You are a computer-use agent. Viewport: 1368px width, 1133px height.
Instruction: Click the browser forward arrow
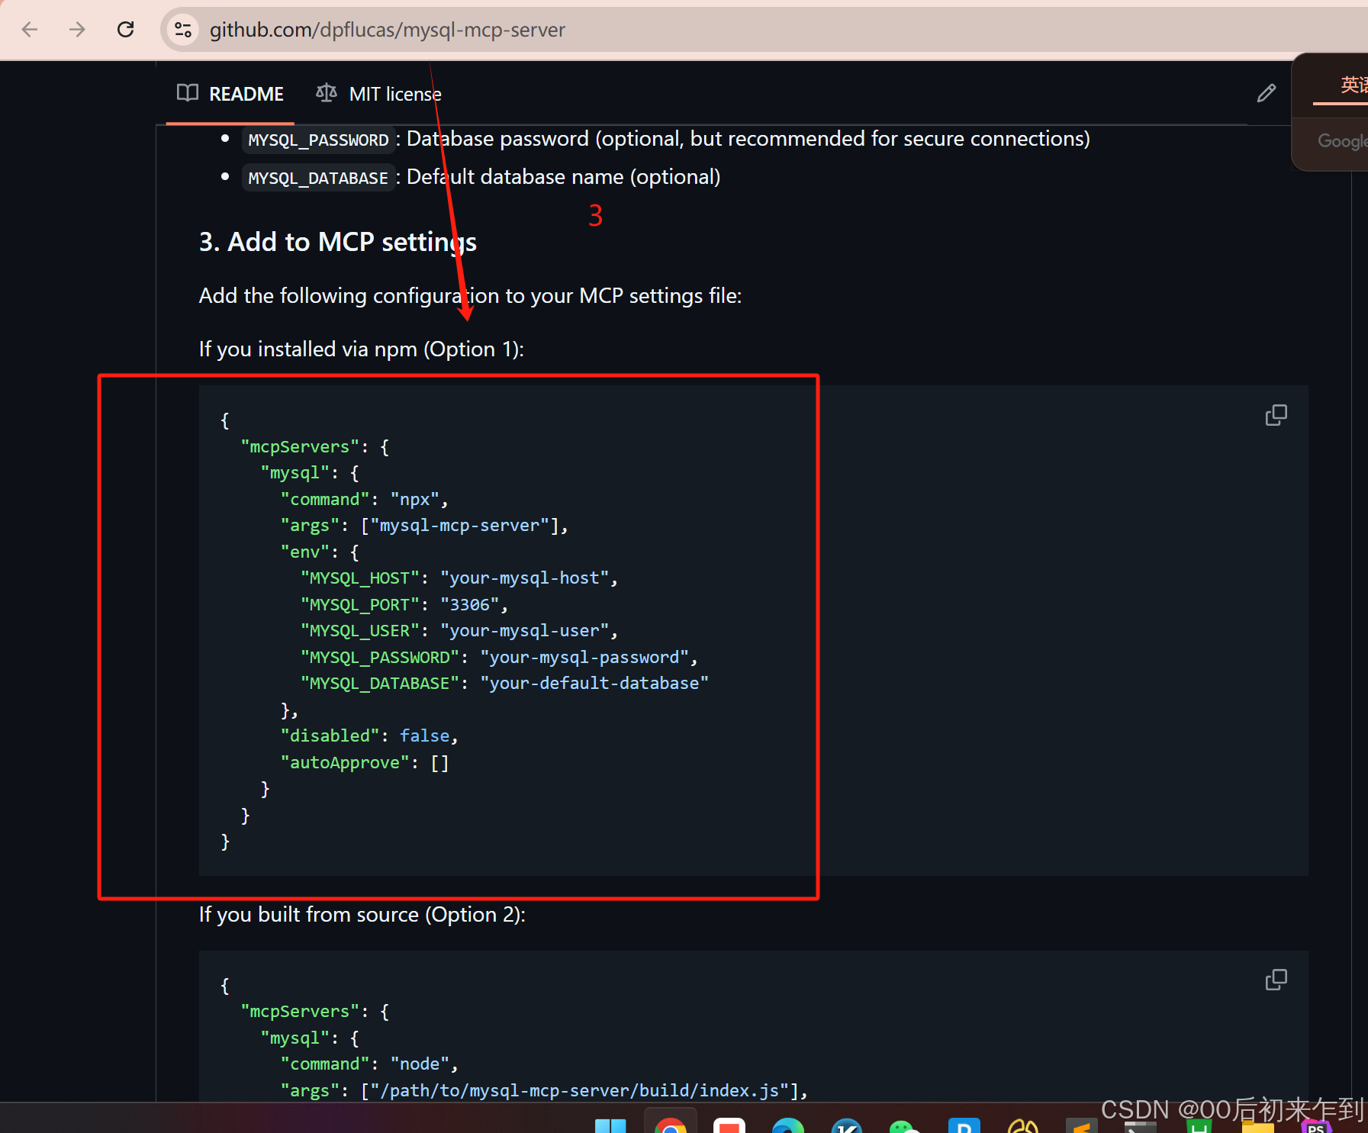(77, 29)
